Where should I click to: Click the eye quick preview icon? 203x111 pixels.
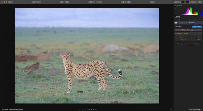[123, 2]
